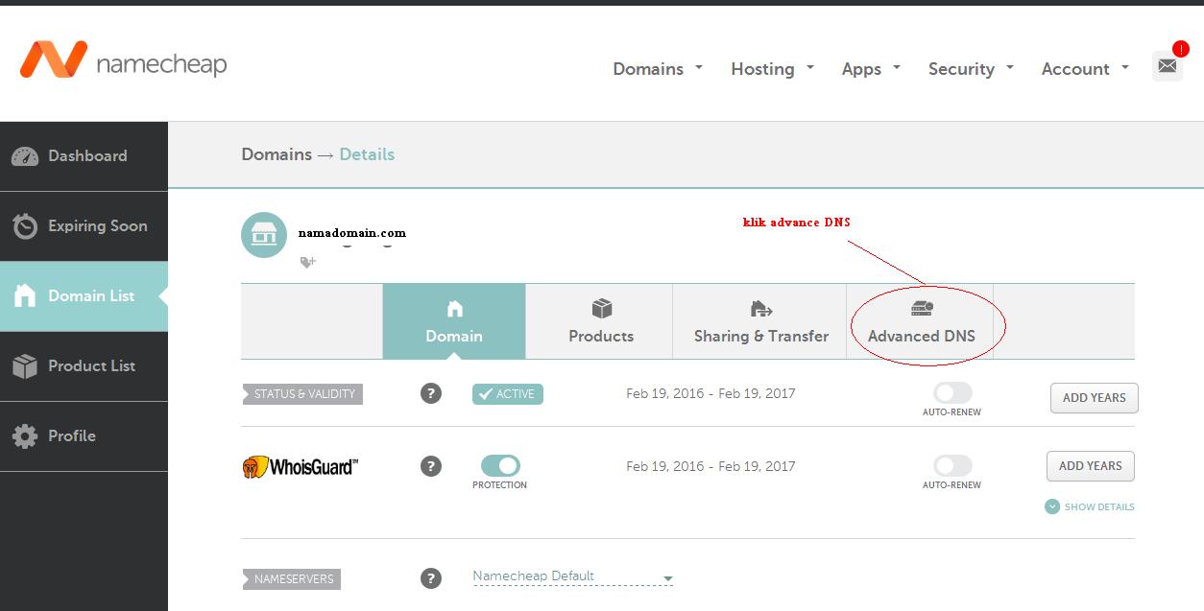Open the mail notifications envelope icon
The image size is (1204, 611).
coord(1167,66)
